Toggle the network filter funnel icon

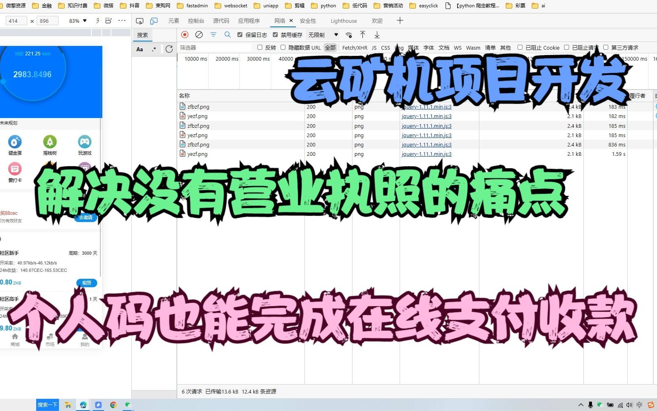213,35
